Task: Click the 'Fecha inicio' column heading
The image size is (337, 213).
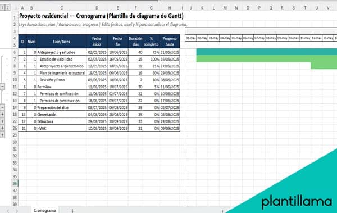Action: (x=97, y=42)
